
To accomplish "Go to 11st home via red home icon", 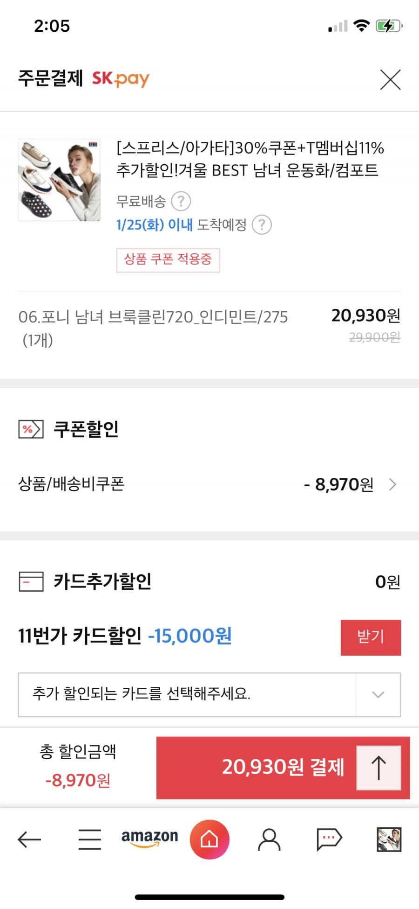I will point(209,839).
